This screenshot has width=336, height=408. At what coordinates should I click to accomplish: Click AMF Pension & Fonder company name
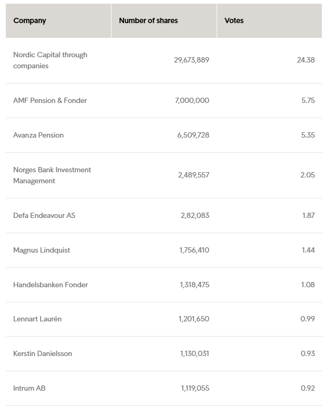[50, 100]
